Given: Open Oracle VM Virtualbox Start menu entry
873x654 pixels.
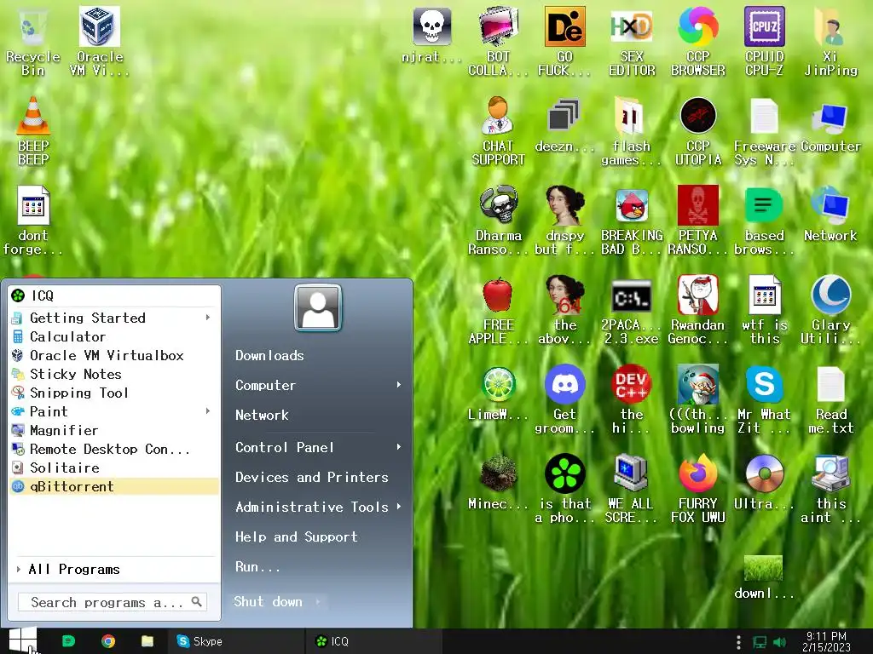Looking at the screenshot, I should click(115, 355).
